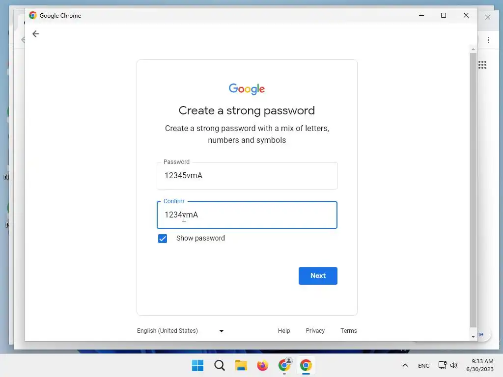
Task: Click the Google logo
Action: click(x=247, y=89)
